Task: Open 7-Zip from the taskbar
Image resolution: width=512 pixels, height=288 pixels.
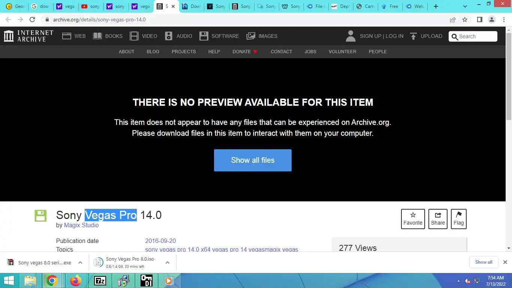Action: click(x=100, y=280)
